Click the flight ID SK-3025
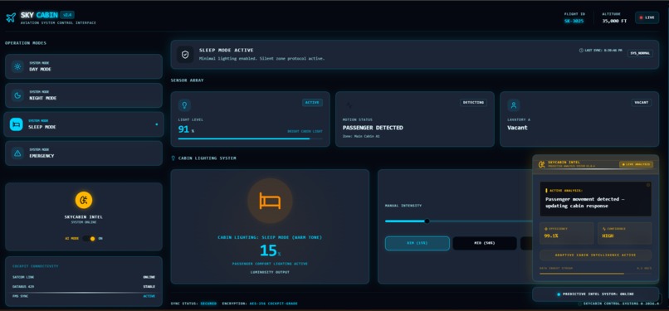The height and width of the screenshot is (311, 669). point(574,21)
